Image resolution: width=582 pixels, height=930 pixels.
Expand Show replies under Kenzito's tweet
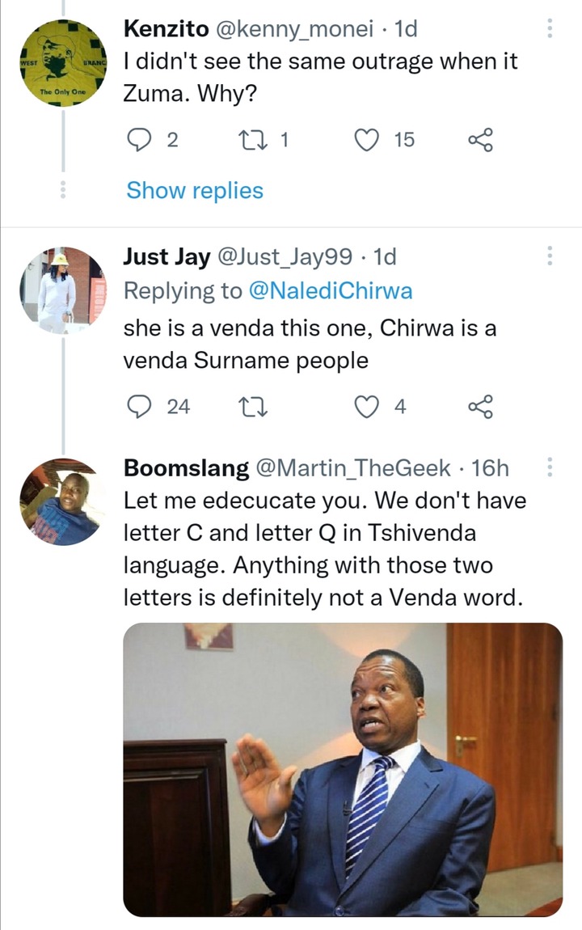194,190
